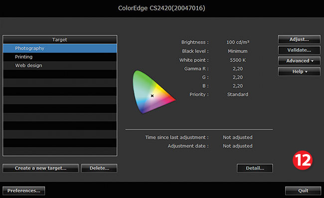Click the Adjustment date value
Screen dimensions: 324x198
click(238, 146)
